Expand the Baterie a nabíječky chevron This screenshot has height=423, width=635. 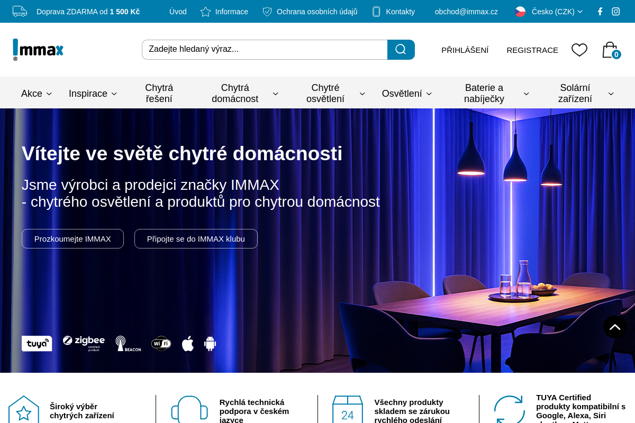[526, 94]
